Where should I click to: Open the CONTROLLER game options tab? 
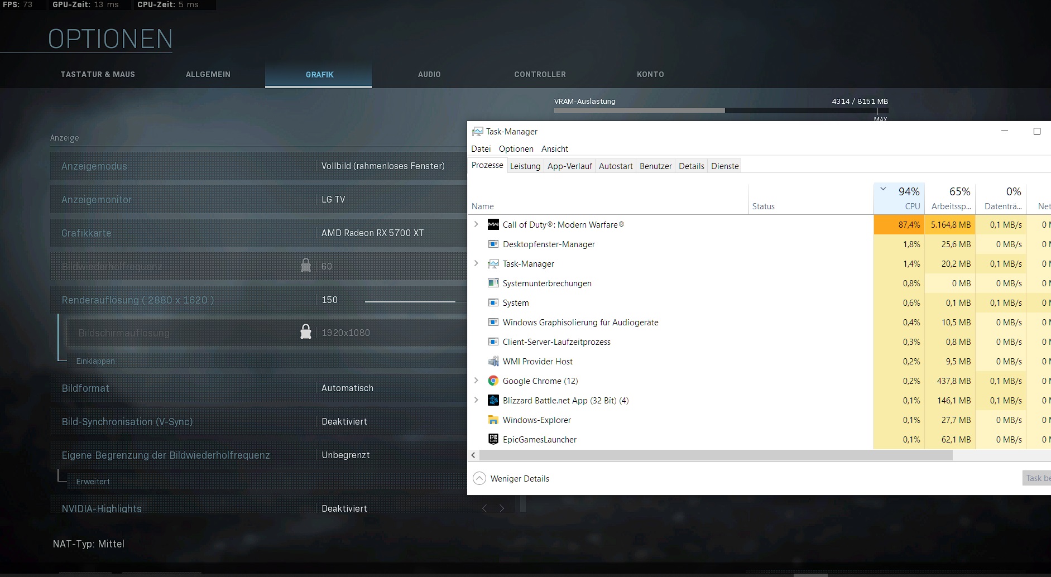(540, 74)
